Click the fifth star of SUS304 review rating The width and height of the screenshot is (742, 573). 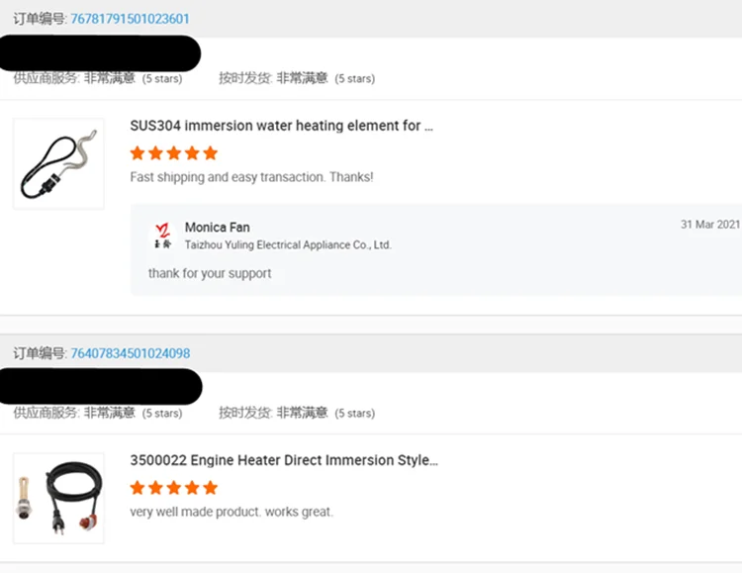pos(210,153)
